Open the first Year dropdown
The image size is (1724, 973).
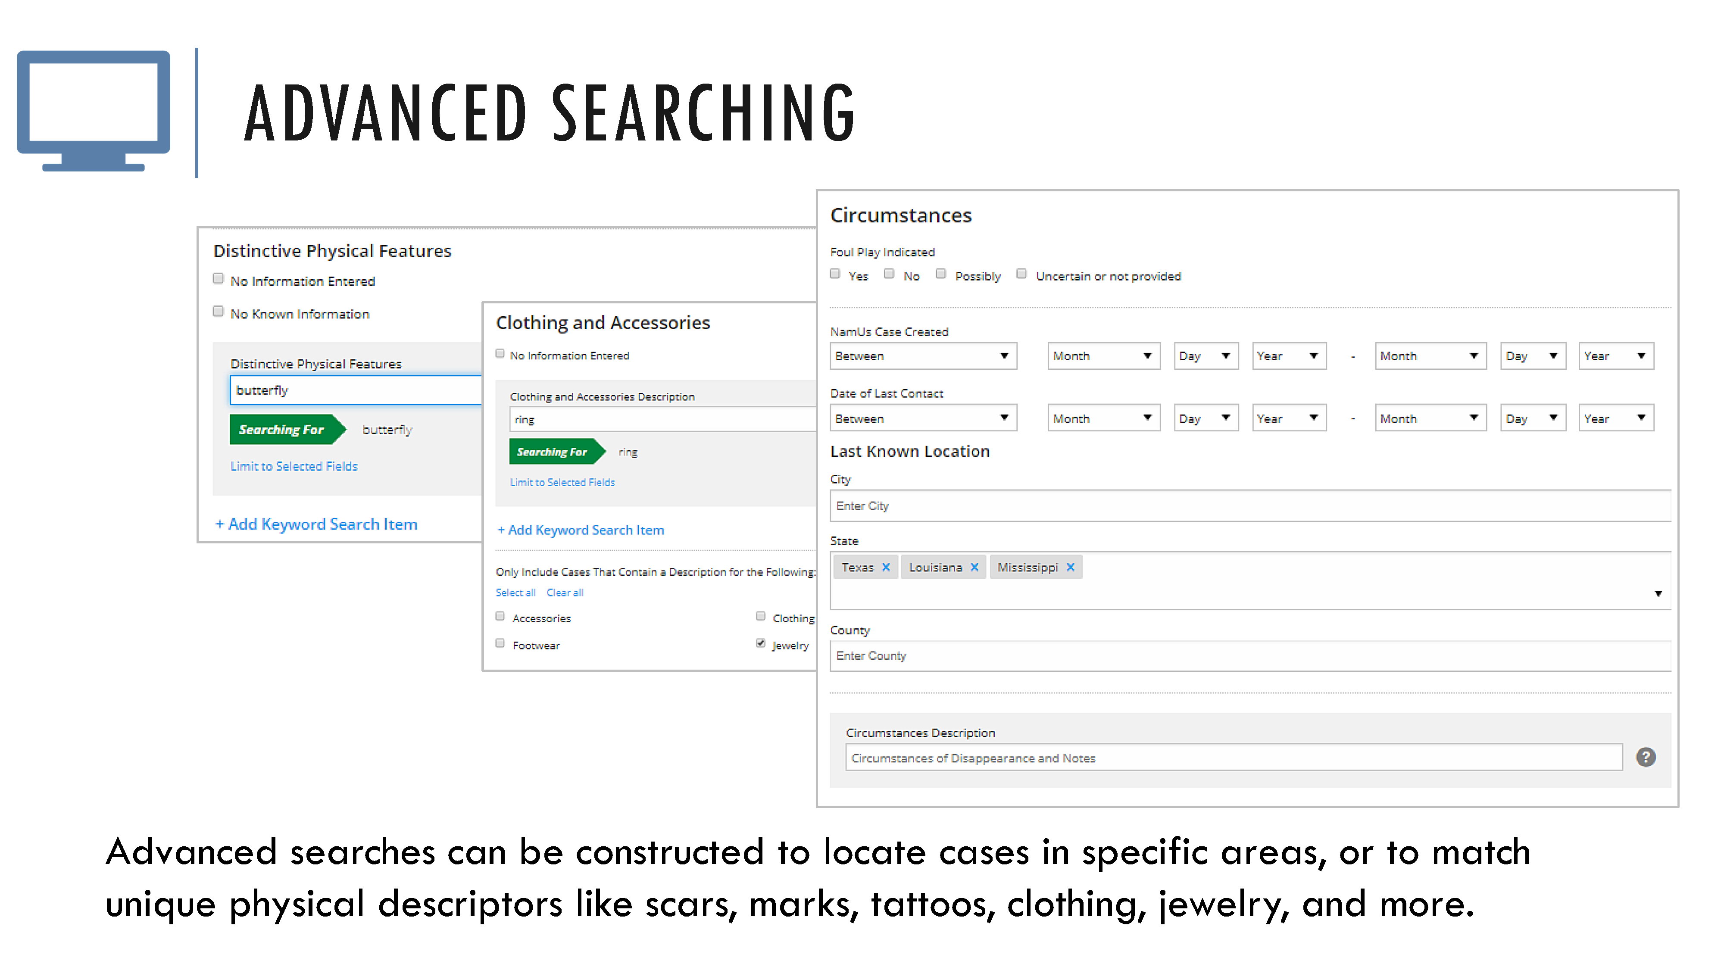coord(1288,356)
